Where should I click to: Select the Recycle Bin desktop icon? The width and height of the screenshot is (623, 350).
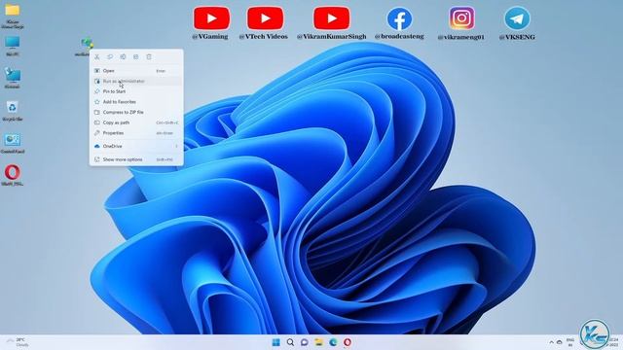(x=13, y=110)
